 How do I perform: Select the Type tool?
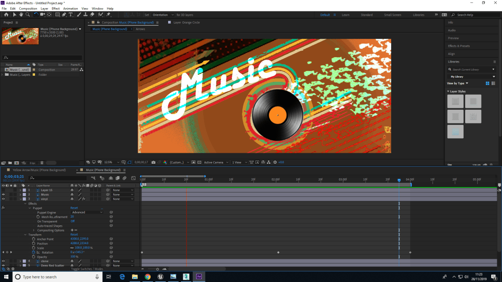(x=70, y=14)
